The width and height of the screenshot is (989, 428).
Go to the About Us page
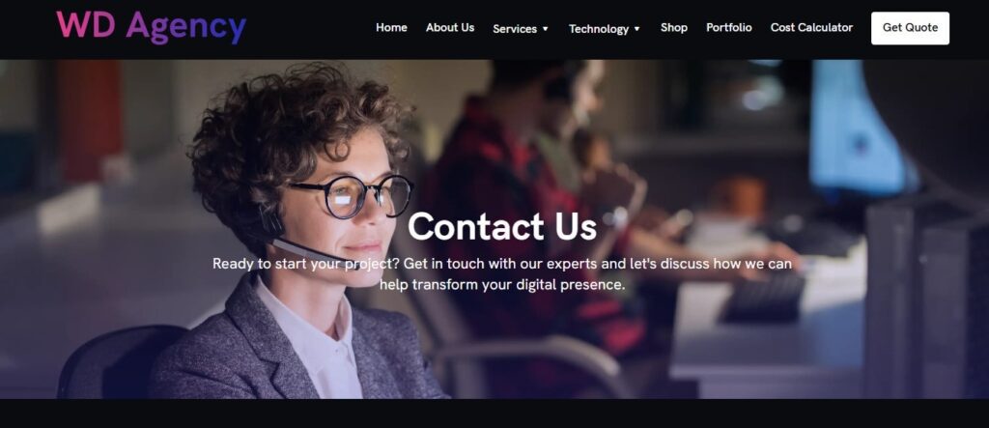point(450,28)
